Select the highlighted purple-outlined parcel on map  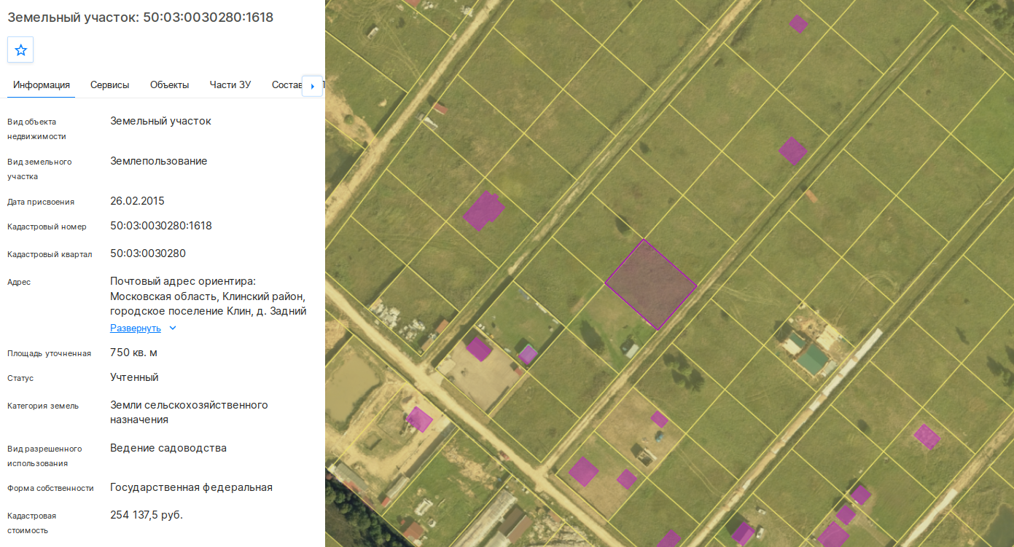point(651,285)
